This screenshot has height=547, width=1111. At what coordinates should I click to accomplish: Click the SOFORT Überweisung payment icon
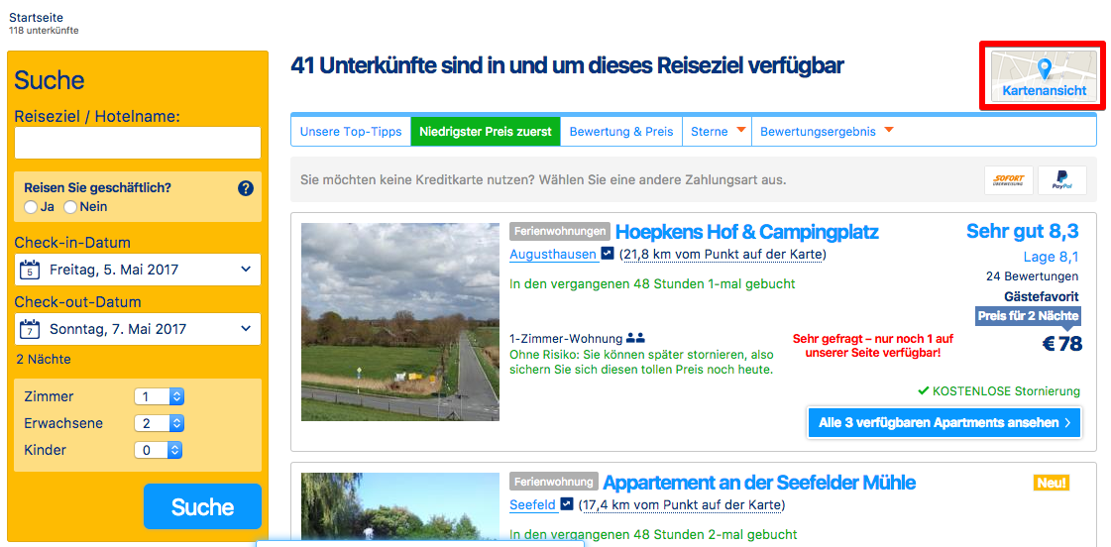tap(1008, 180)
